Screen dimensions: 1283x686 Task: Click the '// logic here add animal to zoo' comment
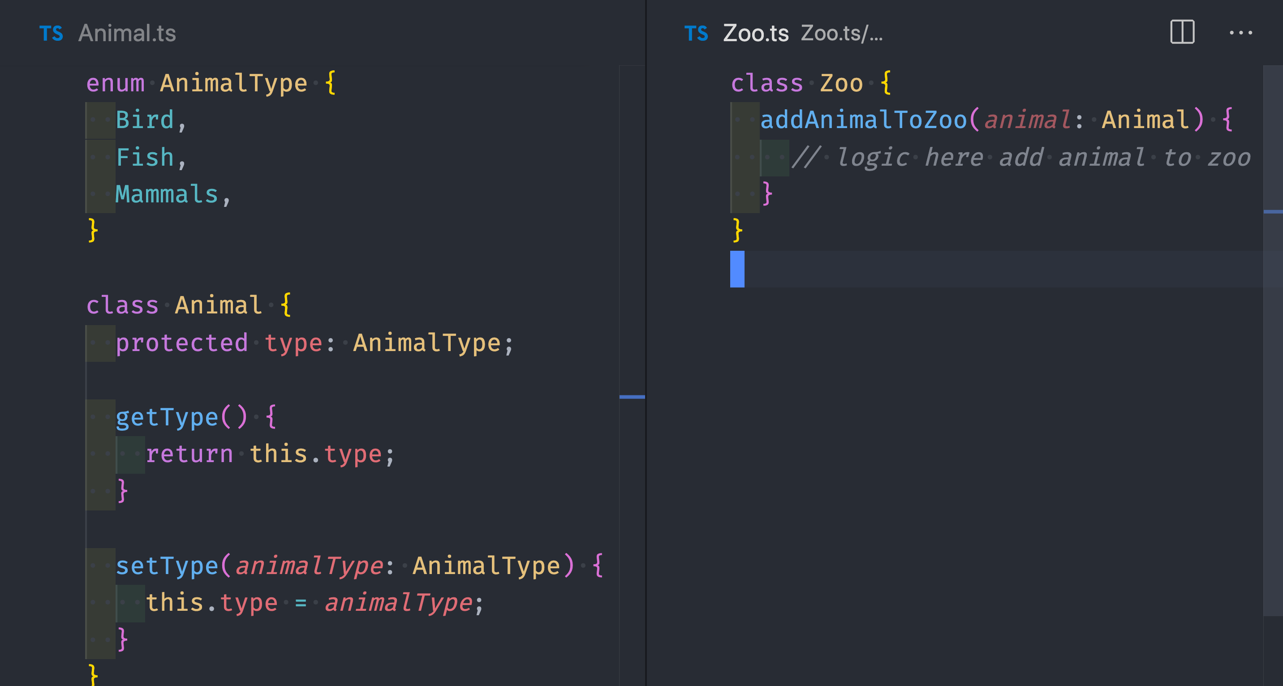[1020, 157]
